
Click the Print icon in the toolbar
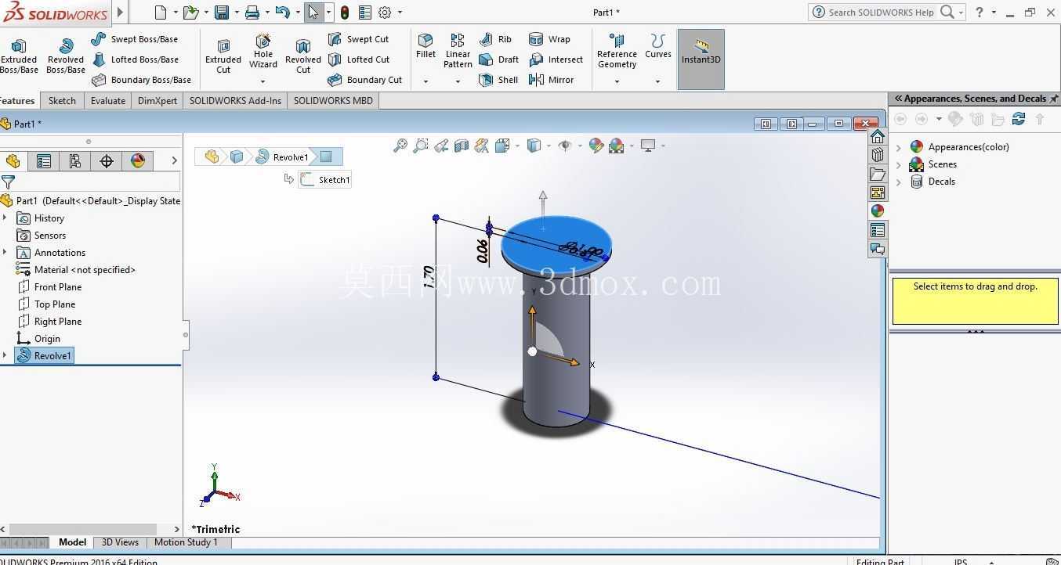(x=252, y=13)
